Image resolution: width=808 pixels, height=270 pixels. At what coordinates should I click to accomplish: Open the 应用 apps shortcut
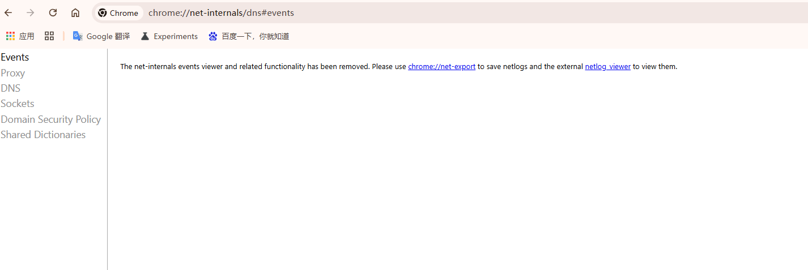click(20, 36)
